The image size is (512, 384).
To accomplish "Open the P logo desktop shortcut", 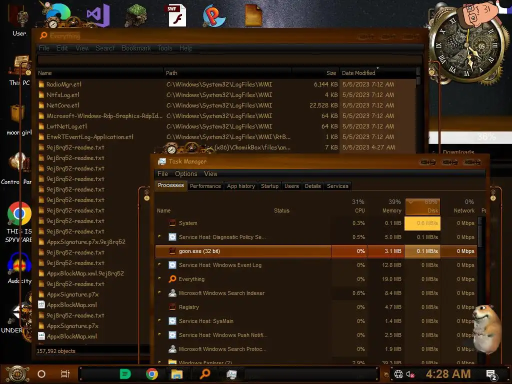I will pyautogui.click(x=214, y=15).
